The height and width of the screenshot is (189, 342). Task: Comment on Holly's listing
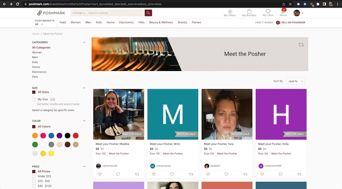(280, 174)
